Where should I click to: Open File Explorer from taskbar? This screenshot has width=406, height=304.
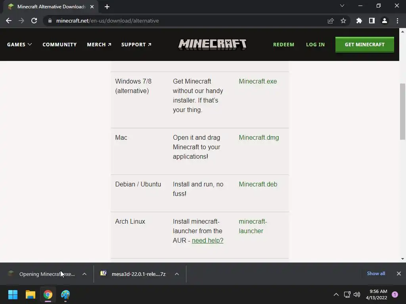pos(30,294)
